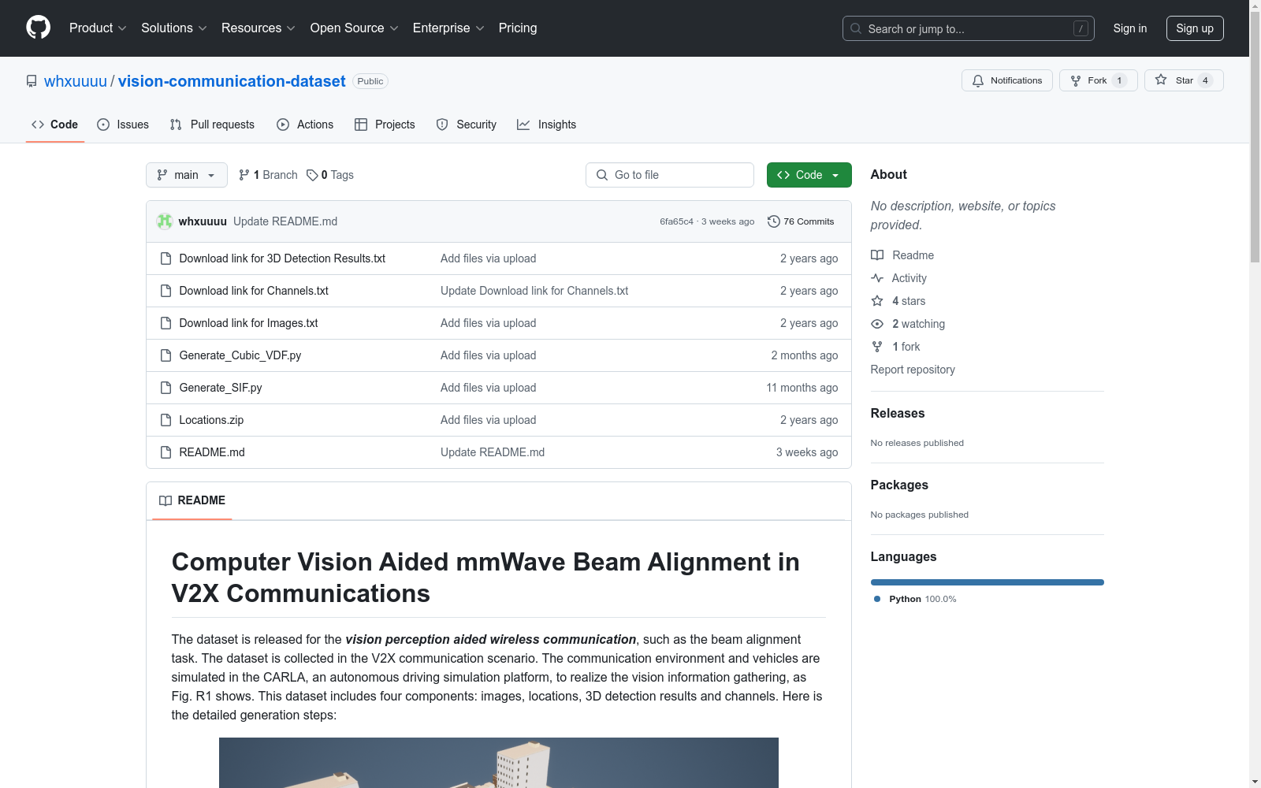The width and height of the screenshot is (1261, 788).
Task: Open the main branch dropdown
Action: (187, 175)
